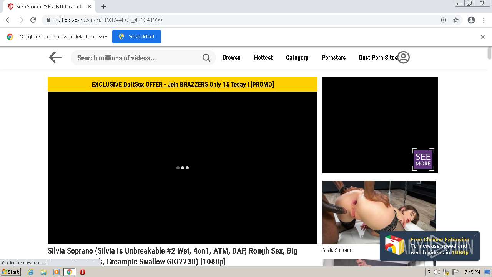
Task: Click the browser back arrow
Action: click(8, 20)
